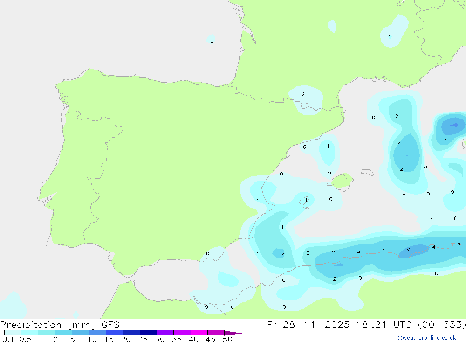This screenshot has width=466, height=342.
Task: Click the 'Precipitation [mm] GFS' title text
Action: tap(60, 324)
